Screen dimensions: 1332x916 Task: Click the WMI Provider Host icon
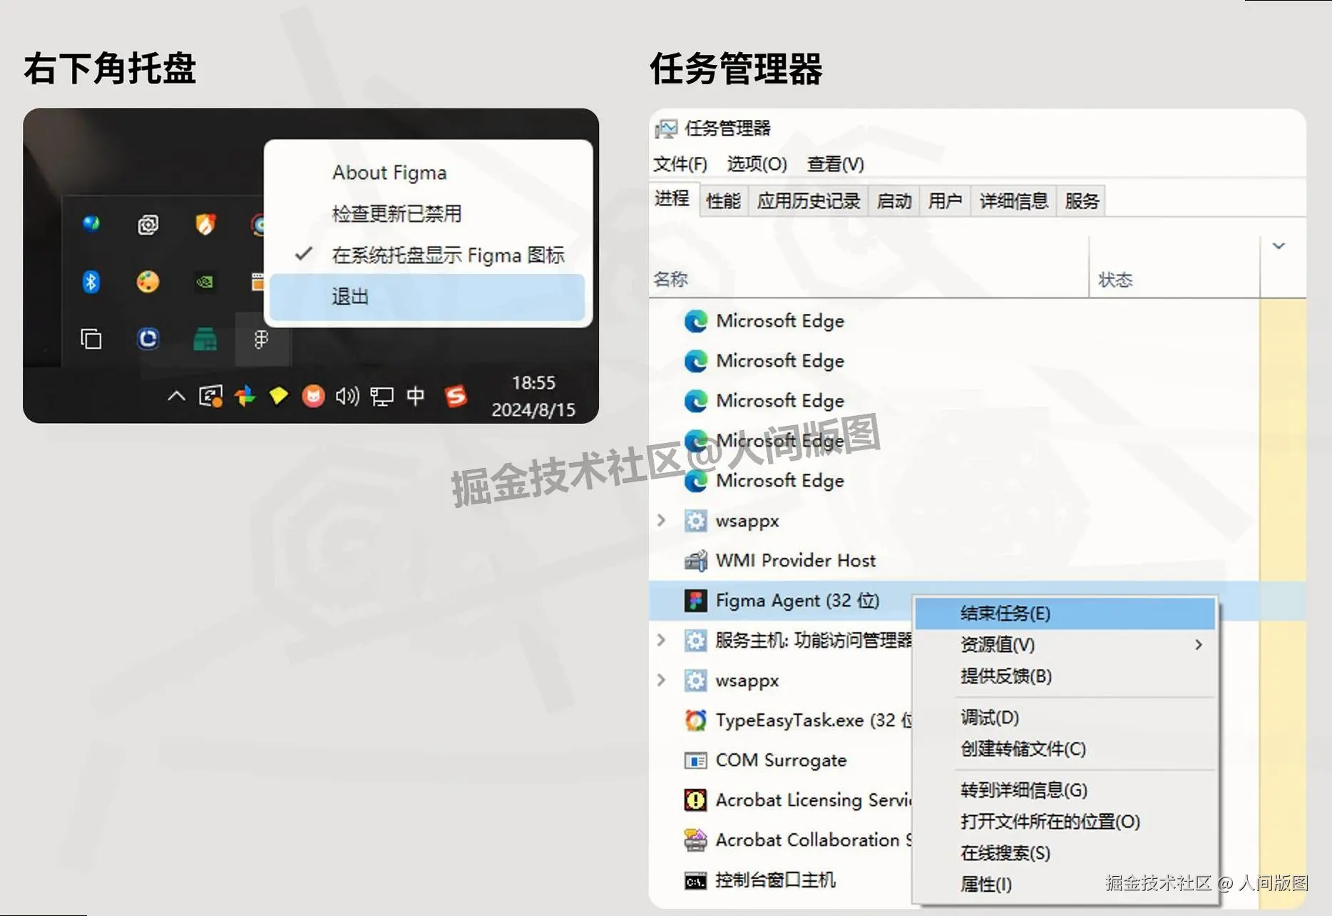coord(695,561)
